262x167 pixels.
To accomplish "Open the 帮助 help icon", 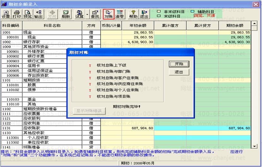I will click(133, 14).
